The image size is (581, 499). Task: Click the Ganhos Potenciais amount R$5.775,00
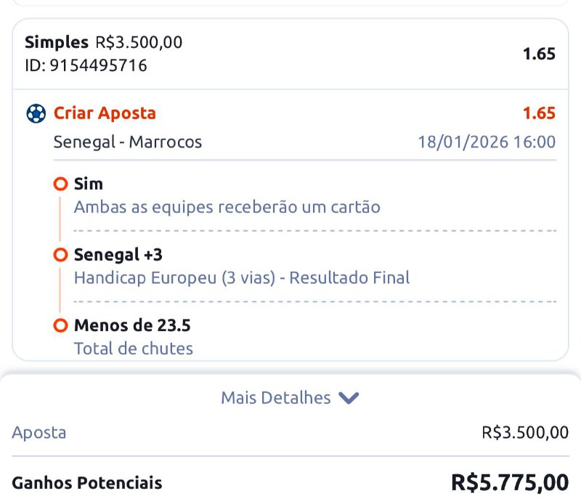click(x=510, y=482)
